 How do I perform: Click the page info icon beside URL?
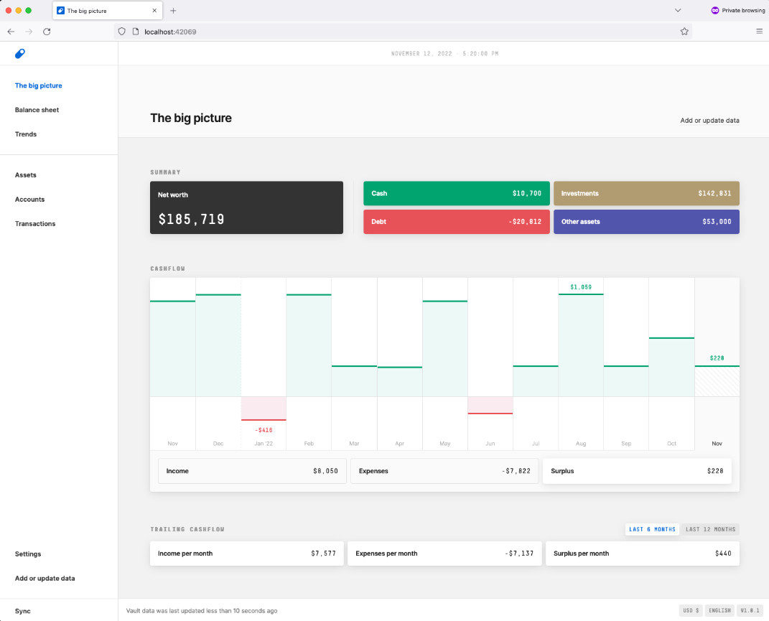(136, 32)
